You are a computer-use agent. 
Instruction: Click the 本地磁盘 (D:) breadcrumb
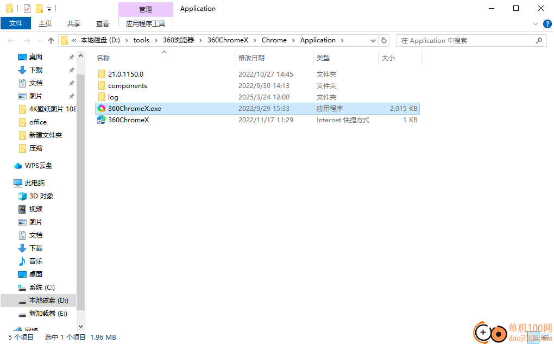100,40
